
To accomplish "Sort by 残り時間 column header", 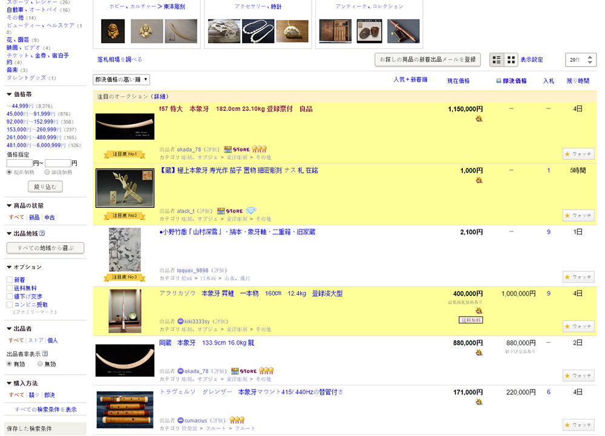I will tap(578, 81).
